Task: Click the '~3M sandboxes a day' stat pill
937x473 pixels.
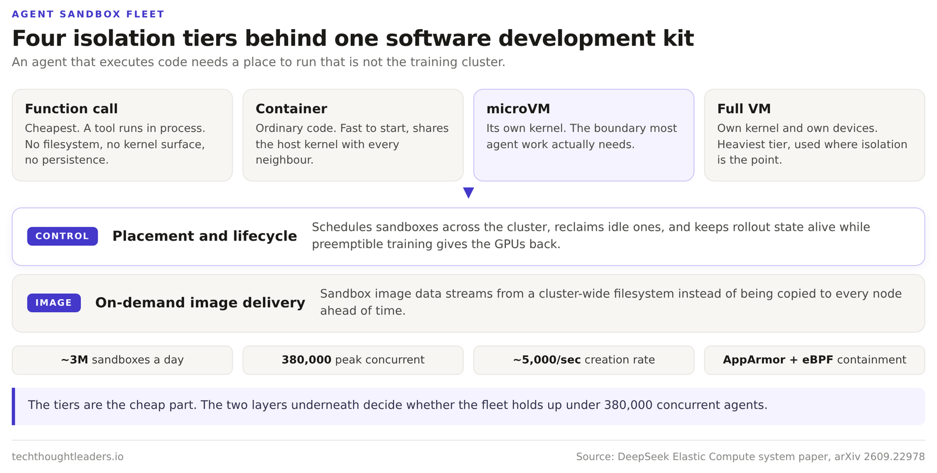Action: click(x=122, y=360)
